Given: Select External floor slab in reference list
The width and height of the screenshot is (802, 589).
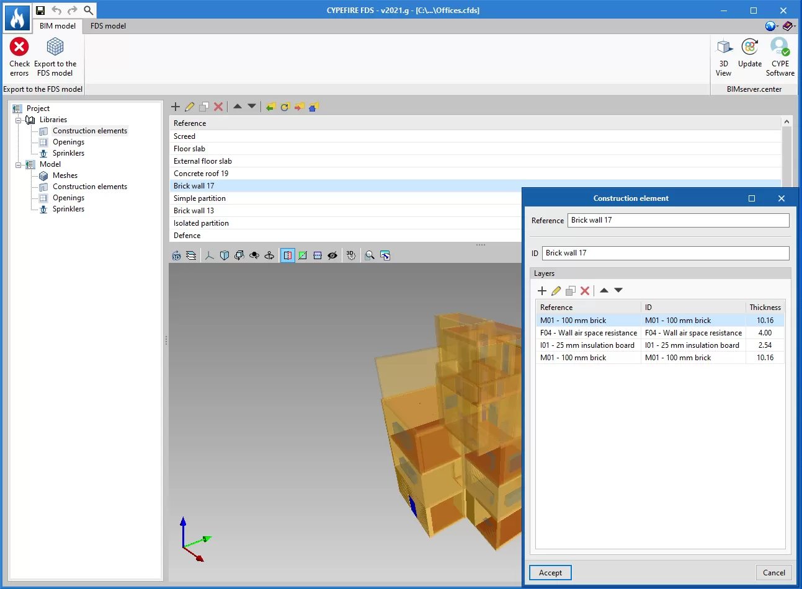Looking at the screenshot, I should click(475, 161).
